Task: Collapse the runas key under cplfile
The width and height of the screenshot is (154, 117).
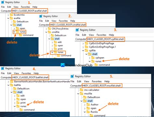Action: tap(90, 61)
